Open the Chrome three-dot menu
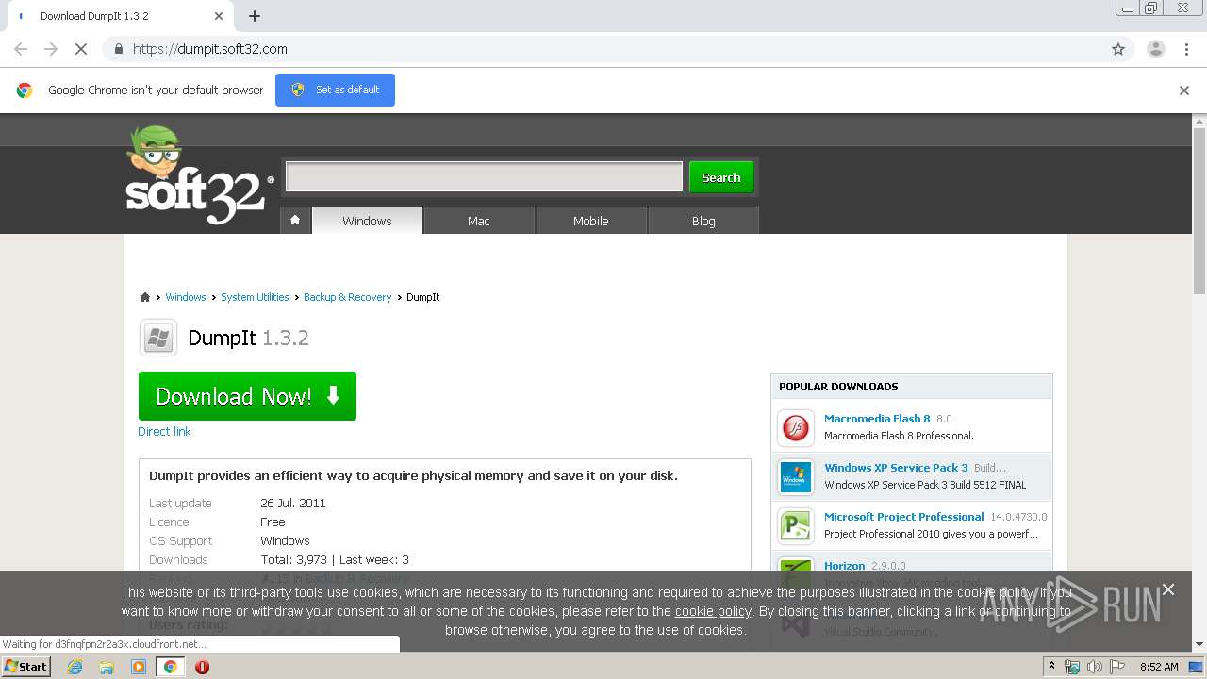 pos(1186,49)
